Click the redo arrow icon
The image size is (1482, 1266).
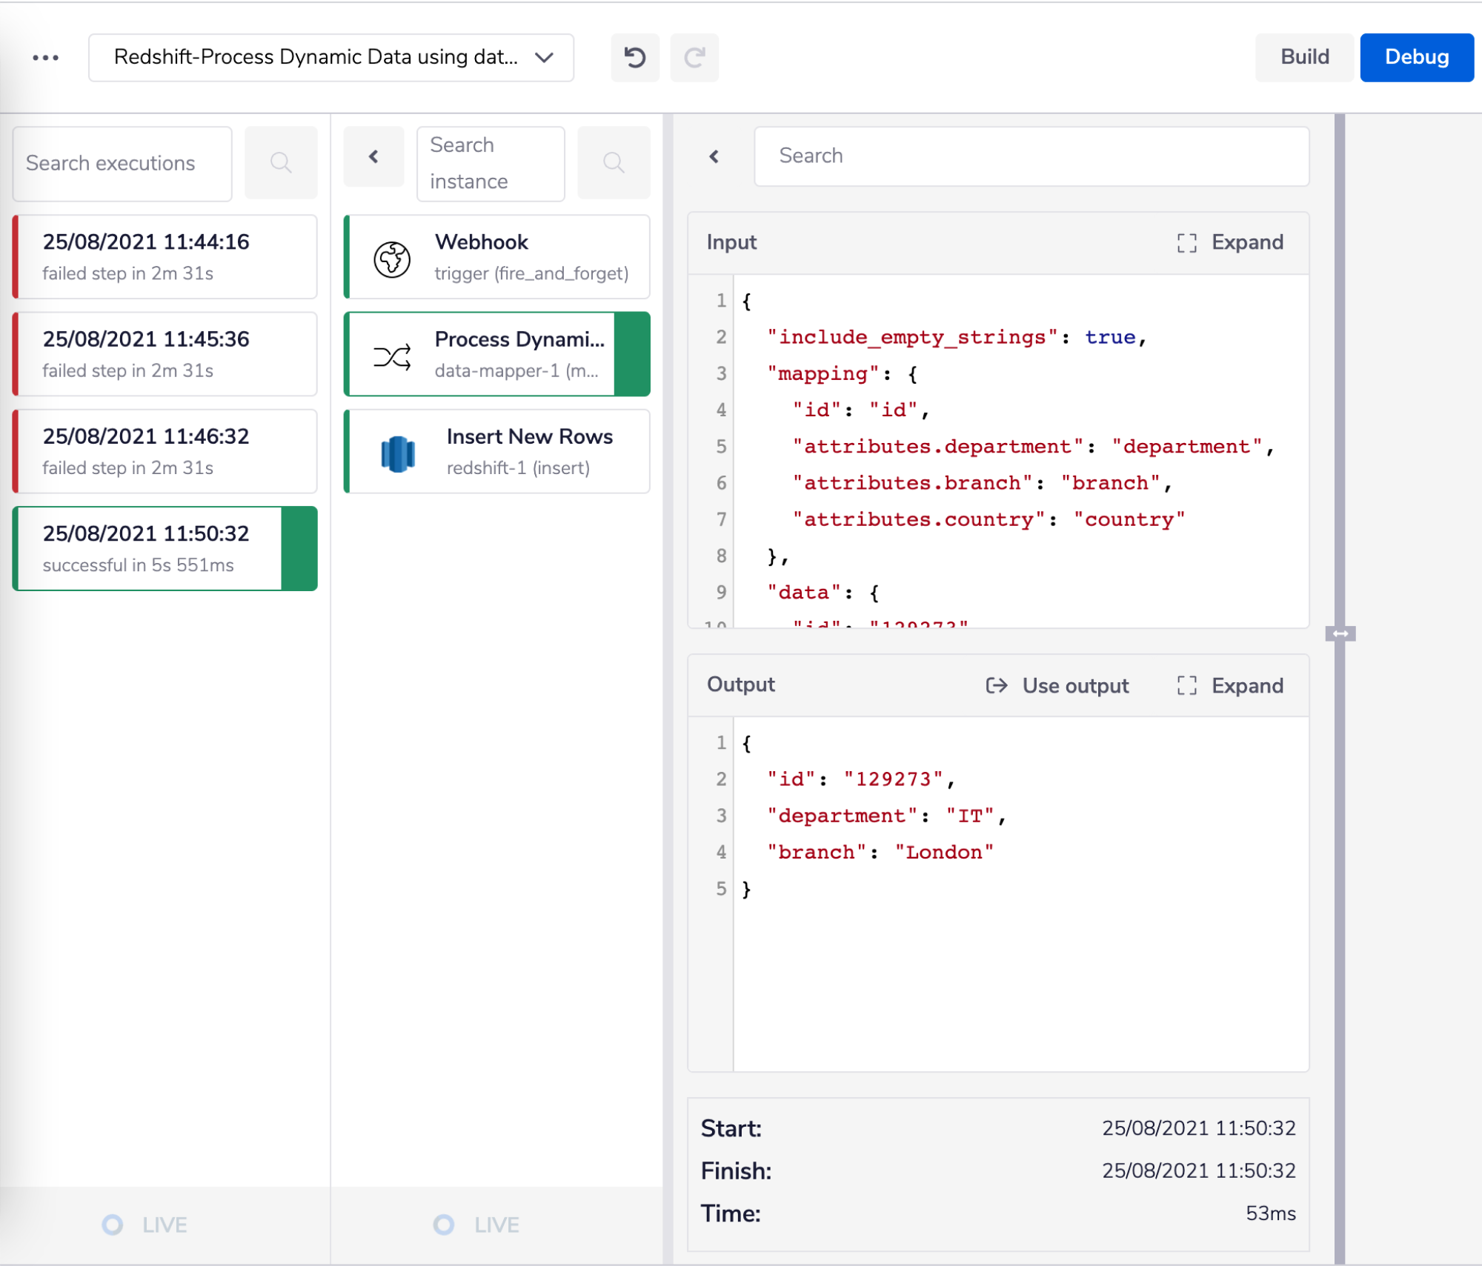694,57
